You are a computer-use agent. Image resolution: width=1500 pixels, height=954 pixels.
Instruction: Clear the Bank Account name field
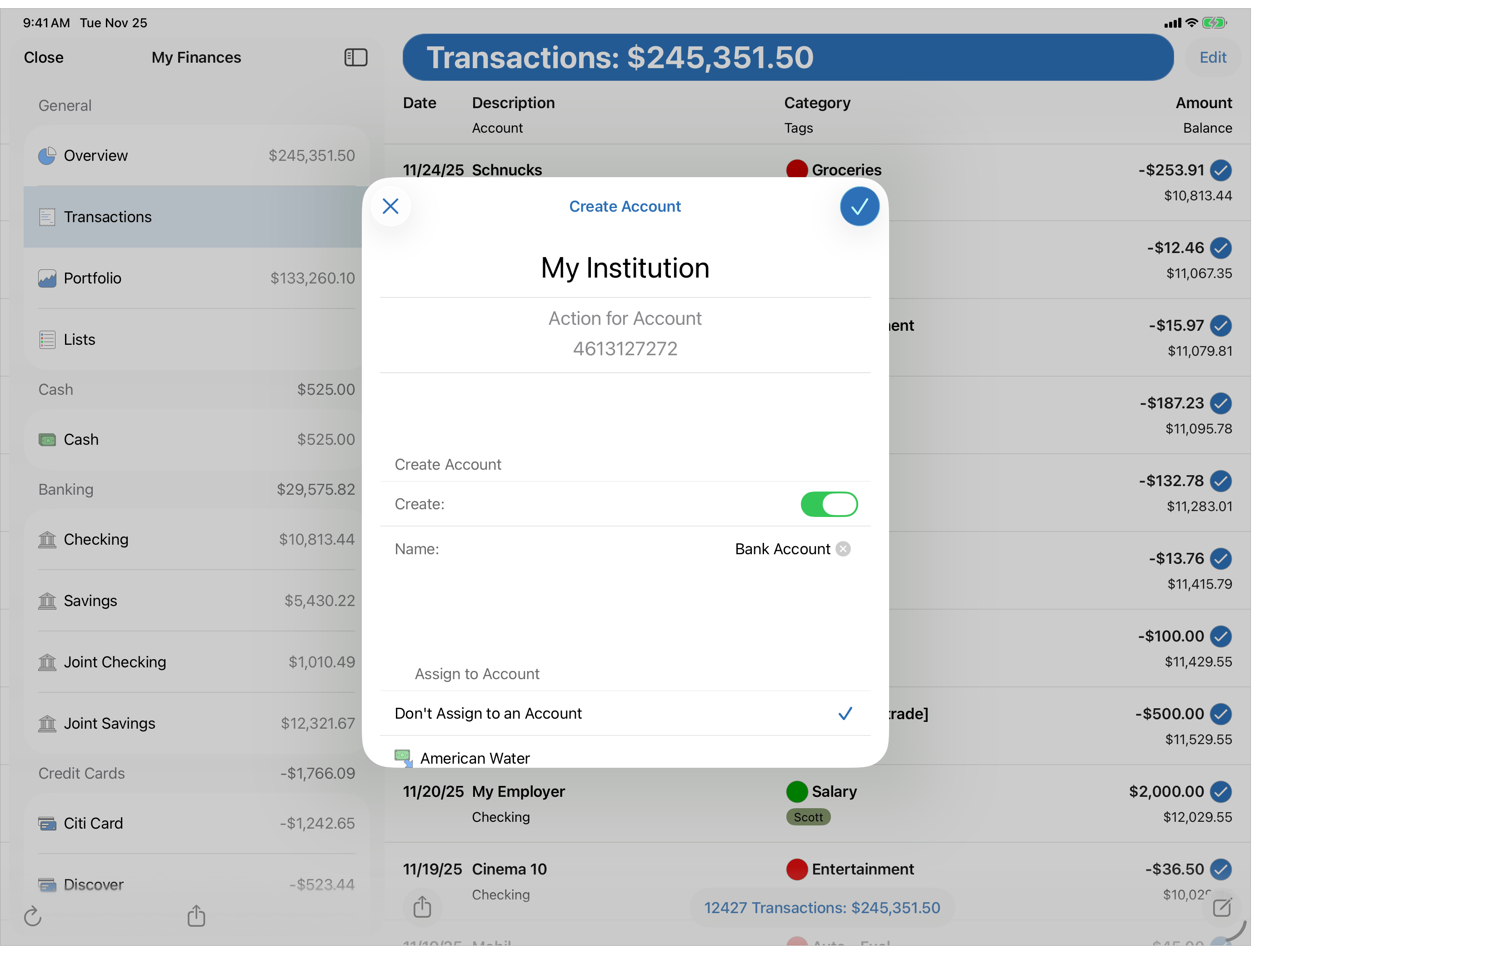[x=844, y=549]
